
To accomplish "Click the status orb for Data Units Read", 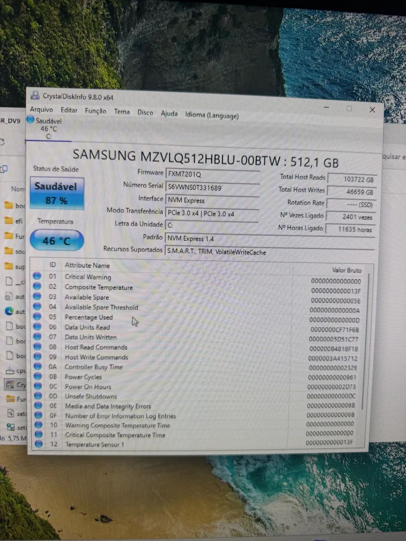I will pyautogui.click(x=37, y=327).
